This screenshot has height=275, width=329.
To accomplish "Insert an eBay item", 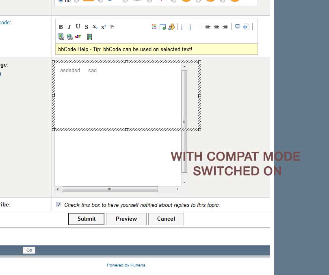I will coord(78,37).
